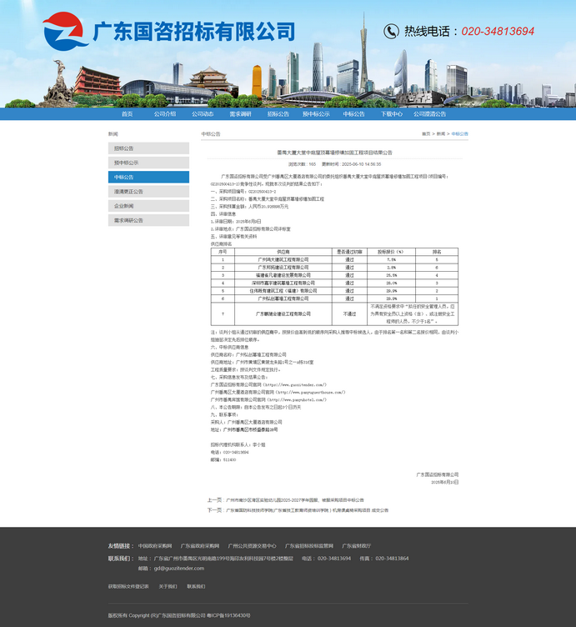Click the 粤ICP备19136430号 registration text

pos(228,616)
